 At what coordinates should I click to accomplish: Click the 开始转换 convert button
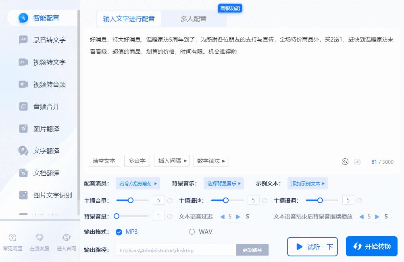[x=371, y=247]
